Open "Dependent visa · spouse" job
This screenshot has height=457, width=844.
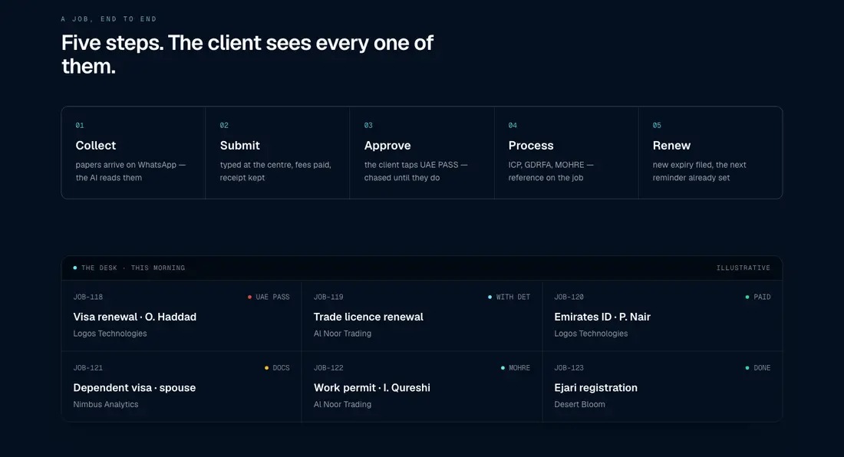(x=134, y=388)
